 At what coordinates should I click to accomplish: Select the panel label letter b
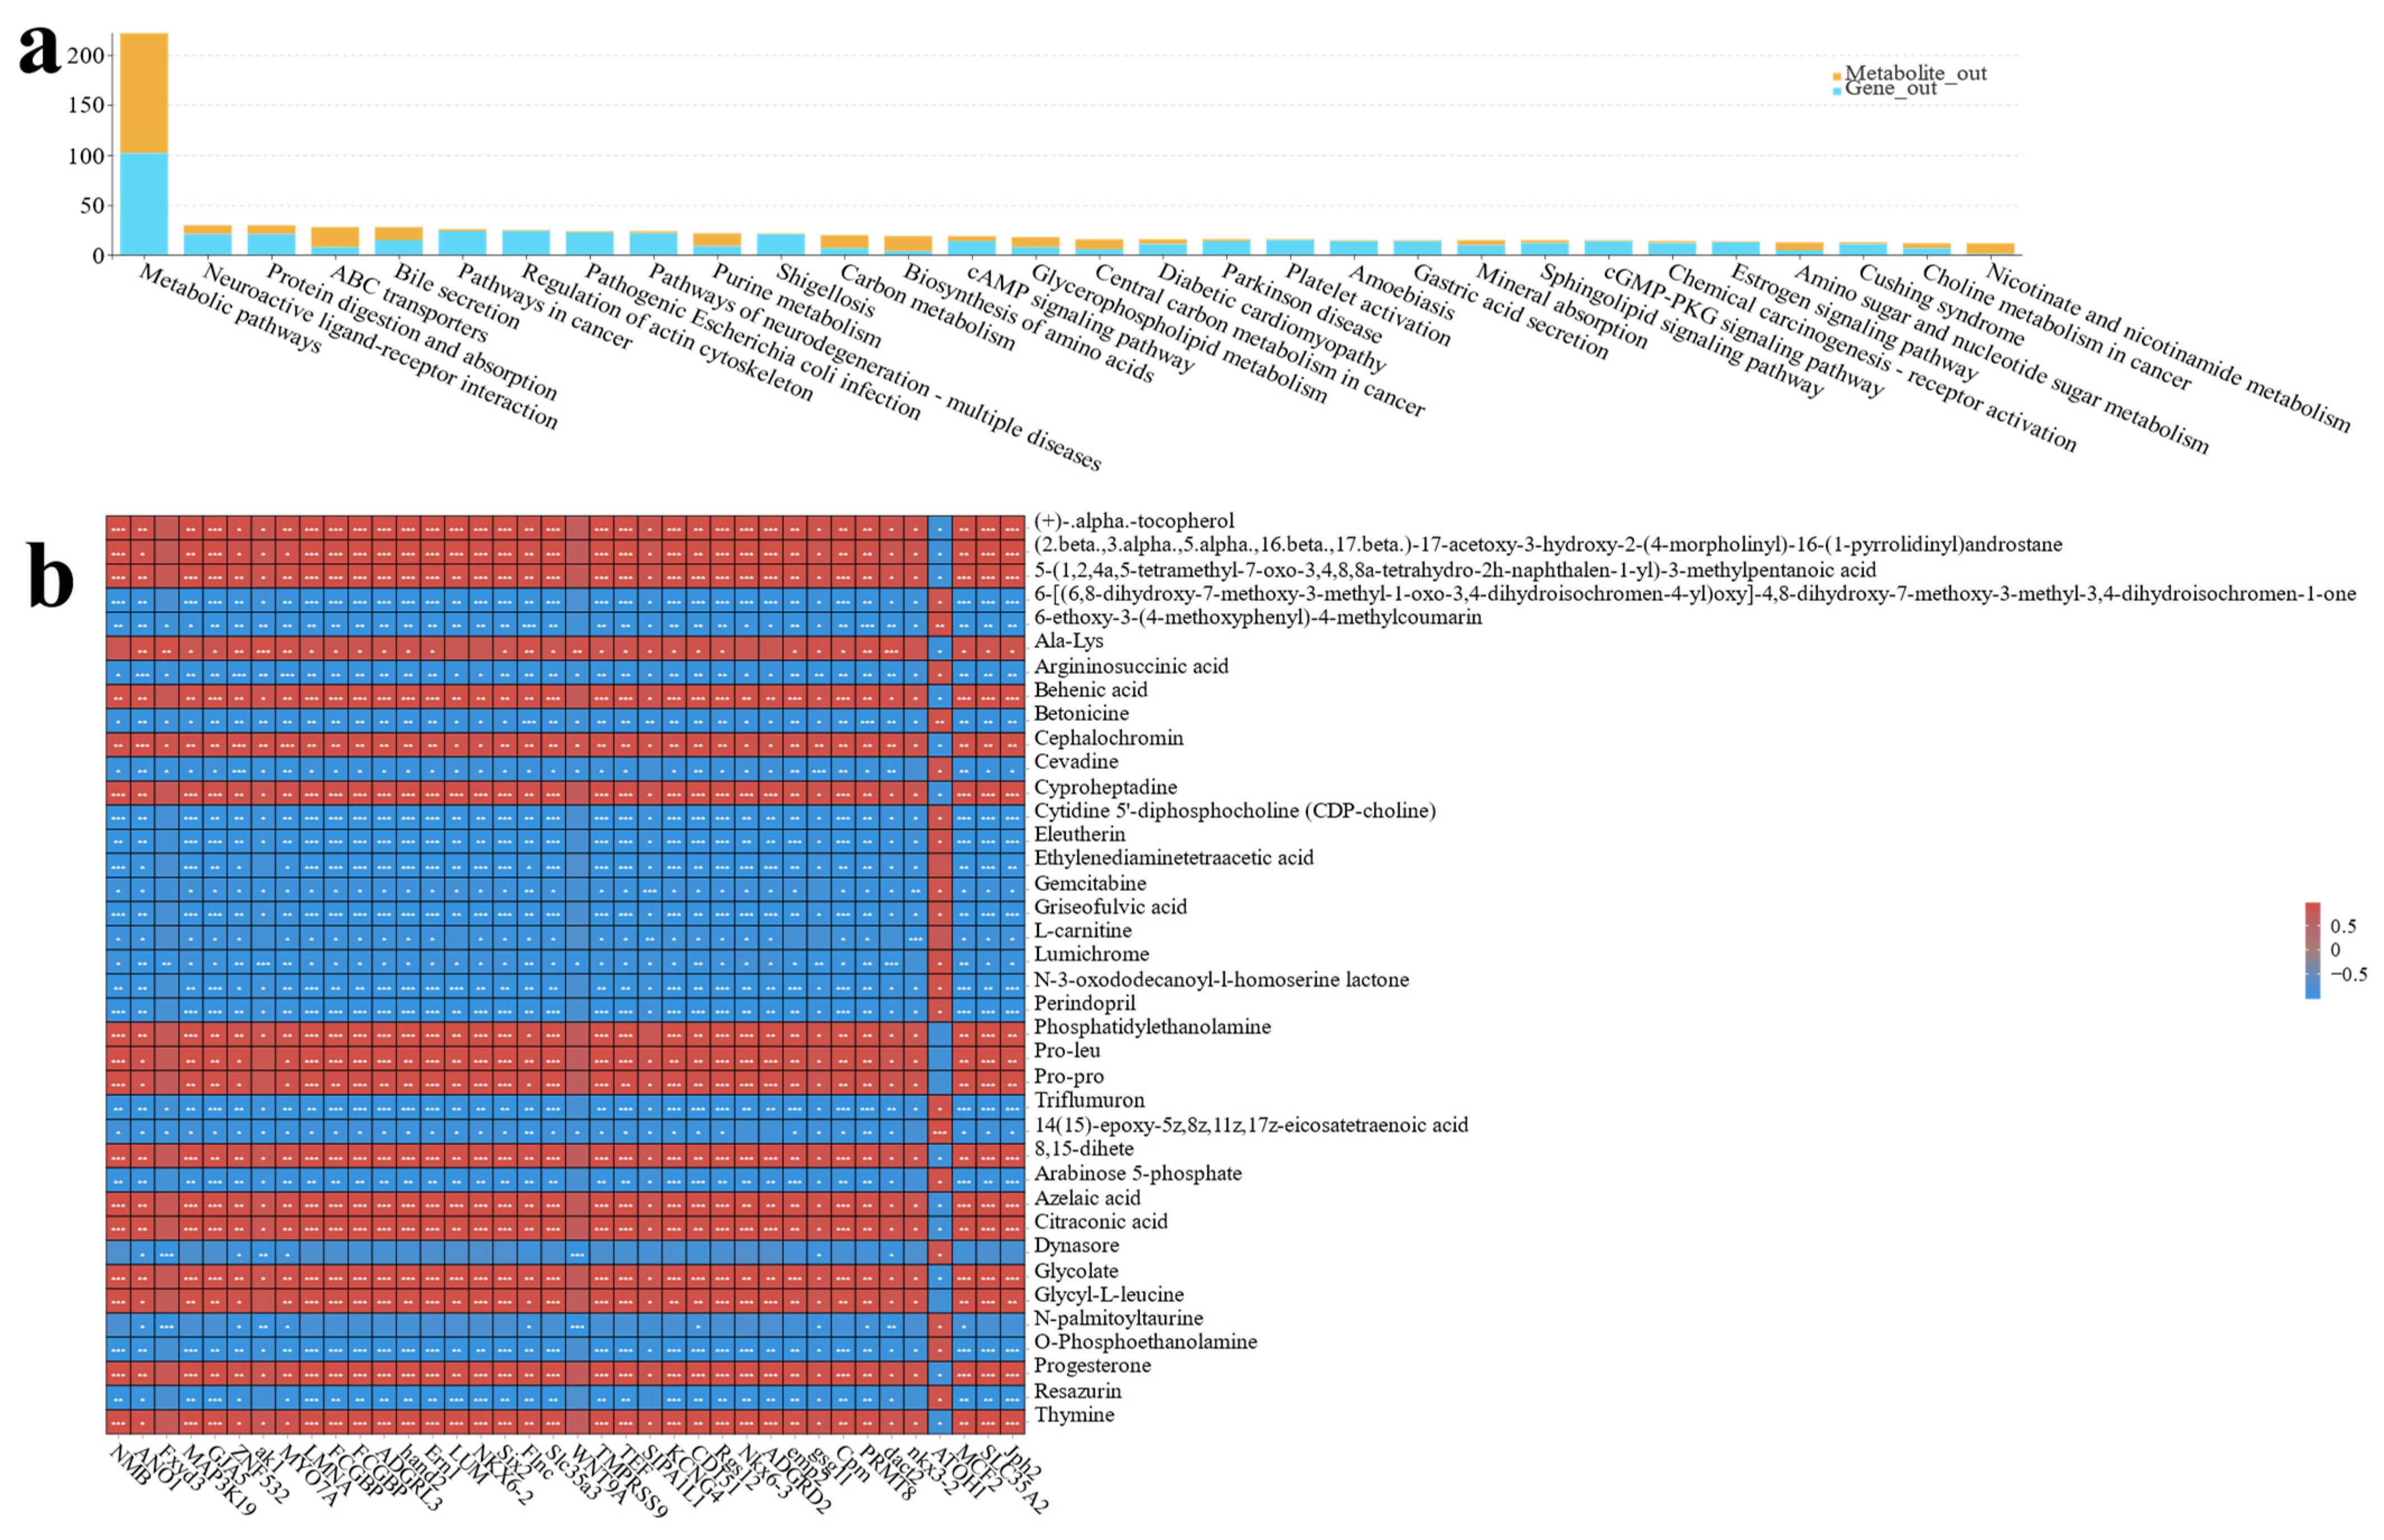(49, 575)
